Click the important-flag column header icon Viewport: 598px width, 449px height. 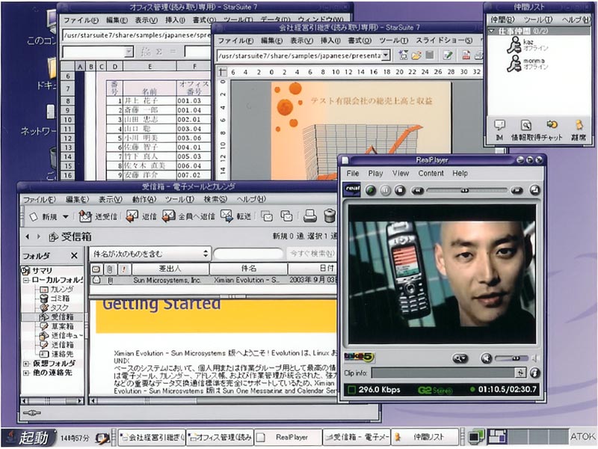coord(123,269)
